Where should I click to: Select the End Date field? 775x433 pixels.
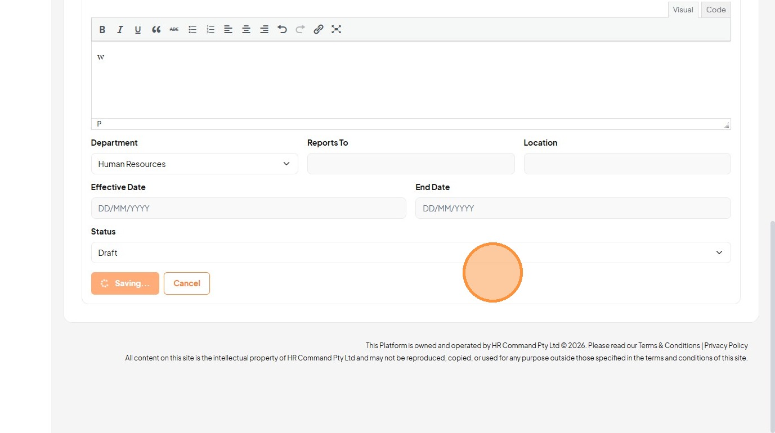(x=573, y=208)
